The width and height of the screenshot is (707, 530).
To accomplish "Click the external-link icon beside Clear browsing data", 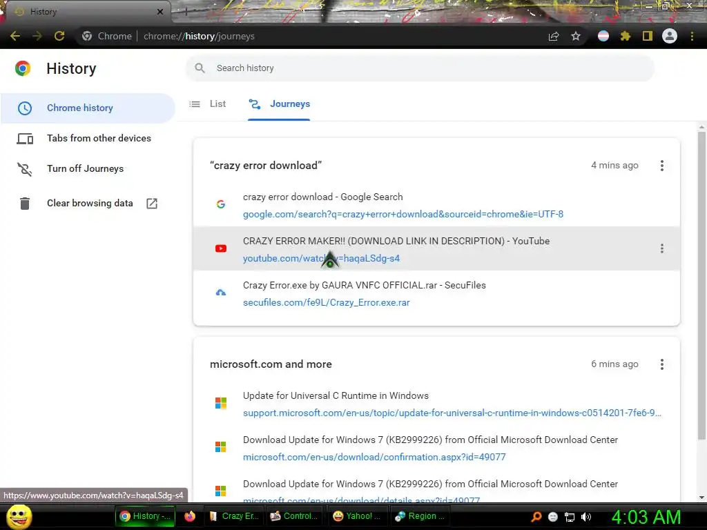I will (x=152, y=204).
